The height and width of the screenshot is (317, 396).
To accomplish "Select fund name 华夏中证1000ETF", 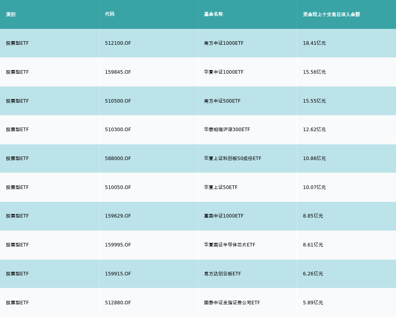I will (x=224, y=72).
